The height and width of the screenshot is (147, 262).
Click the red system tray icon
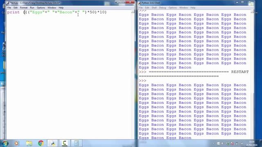[x=232, y=143]
